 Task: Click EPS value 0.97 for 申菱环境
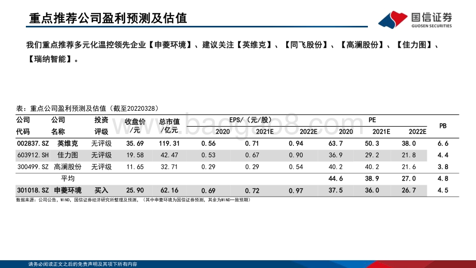pyautogui.click(x=295, y=190)
